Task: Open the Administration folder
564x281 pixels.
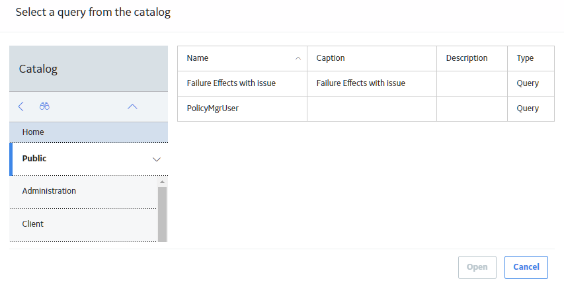Action: pyautogui.click(x=83, y=191)
